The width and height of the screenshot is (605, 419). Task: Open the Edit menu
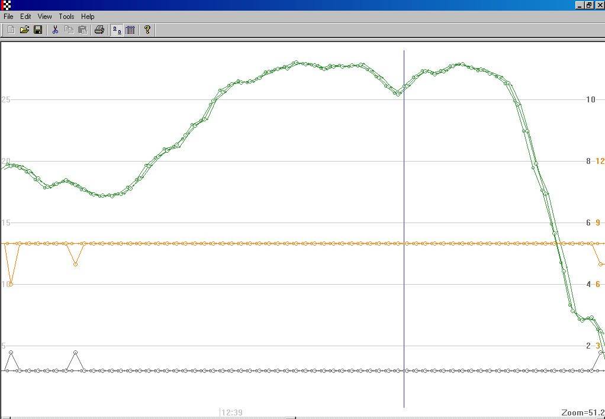[x=25, y=17]
